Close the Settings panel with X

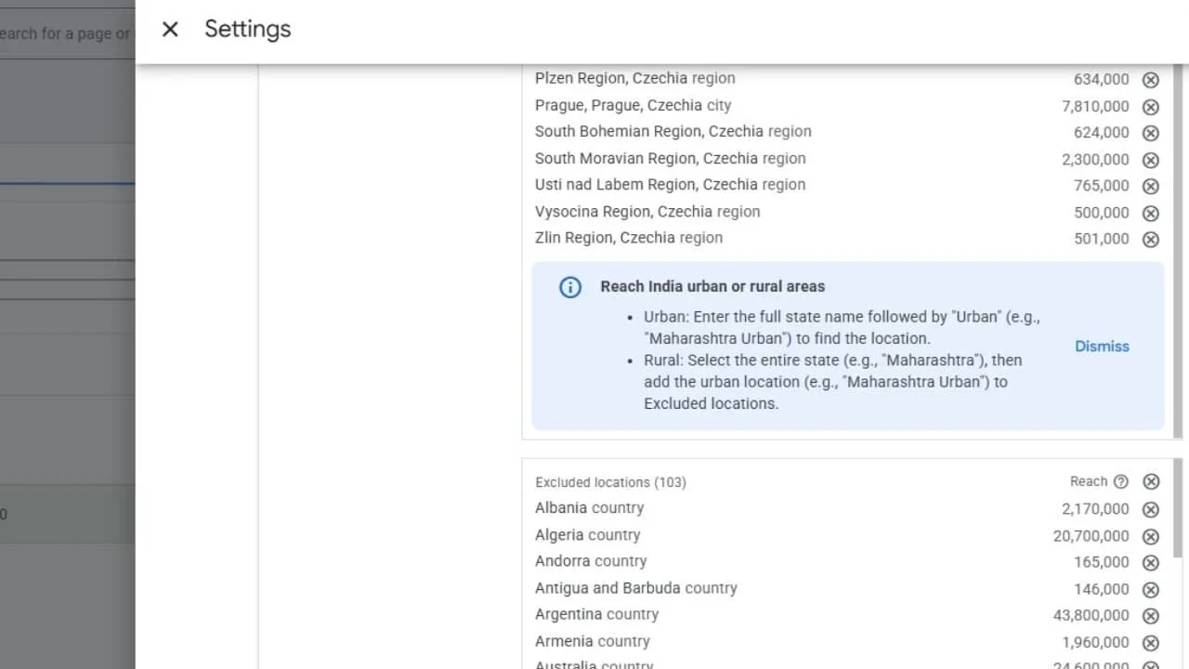coord(170,30)
